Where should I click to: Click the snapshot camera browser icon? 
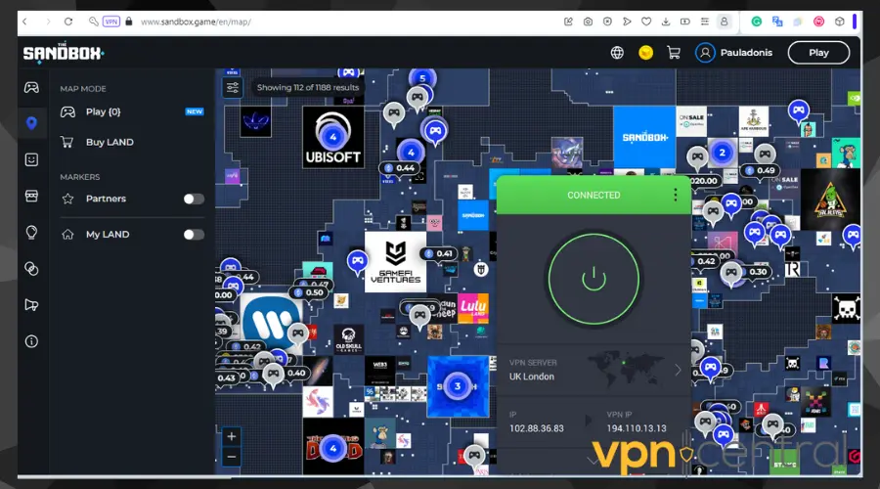click(x=588, y=22)
